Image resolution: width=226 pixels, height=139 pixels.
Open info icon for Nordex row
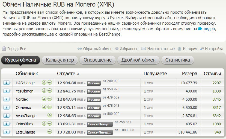pyautogui.click(x=7, y=99)
